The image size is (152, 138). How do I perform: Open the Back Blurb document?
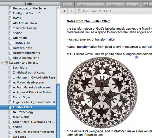click(20, 68)
